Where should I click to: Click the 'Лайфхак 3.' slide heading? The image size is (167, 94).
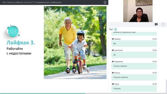click(x=21, y=43)
